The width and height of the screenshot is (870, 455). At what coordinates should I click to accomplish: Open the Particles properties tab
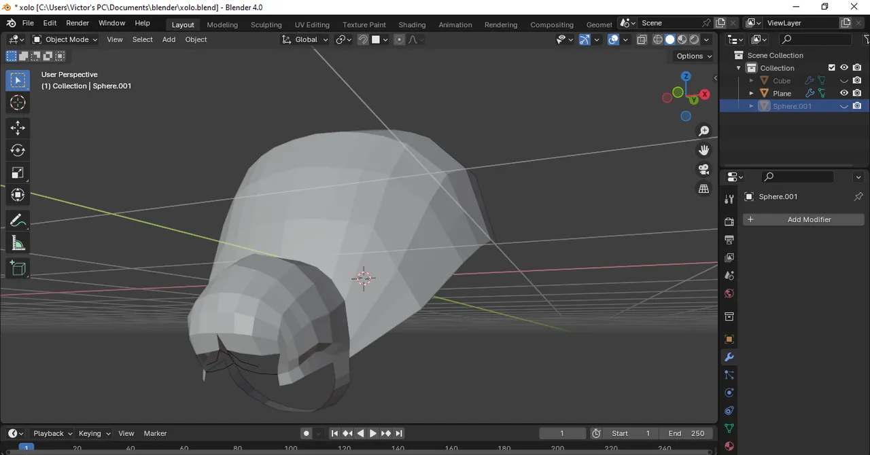tap(729, 375)
